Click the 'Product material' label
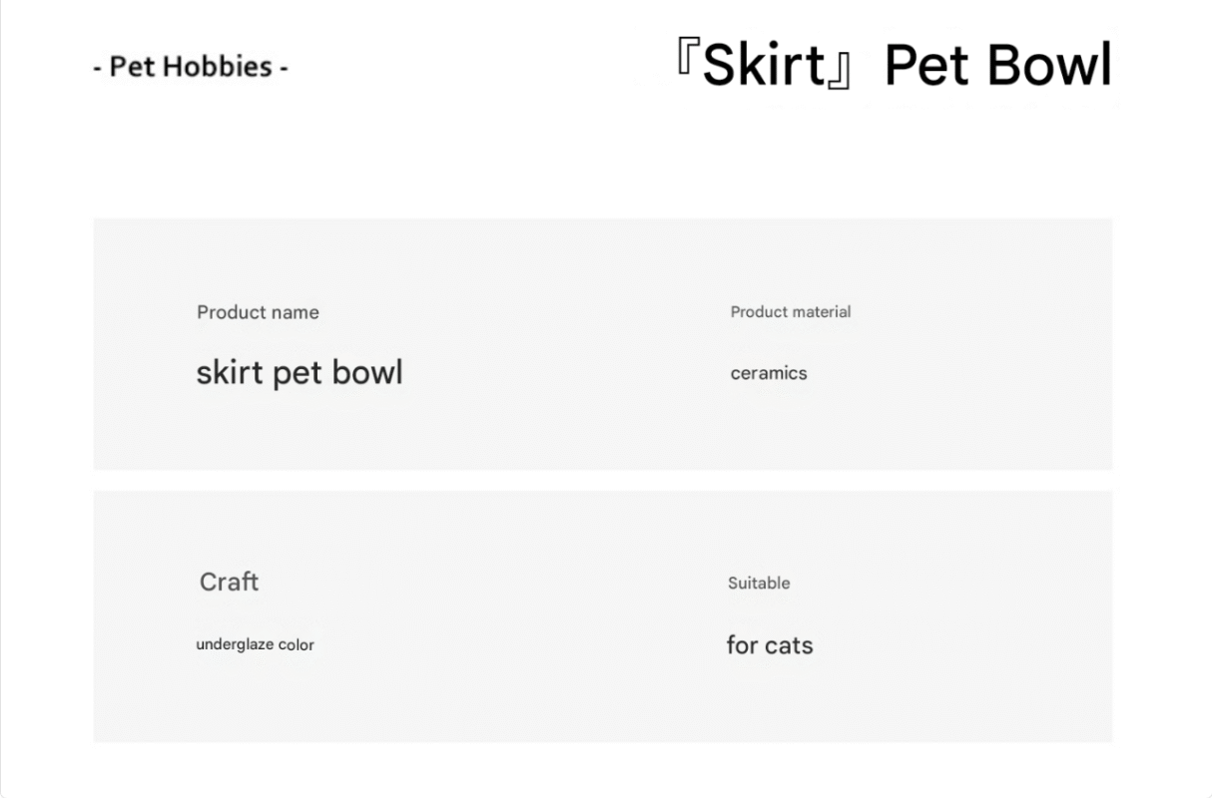Viewport: 1212px width, 798px height. click(791, 312)
